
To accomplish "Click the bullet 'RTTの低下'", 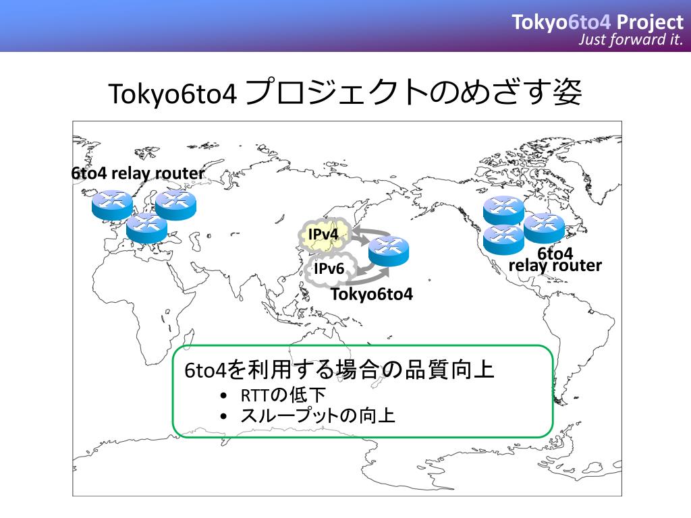I will coord(283,395).
